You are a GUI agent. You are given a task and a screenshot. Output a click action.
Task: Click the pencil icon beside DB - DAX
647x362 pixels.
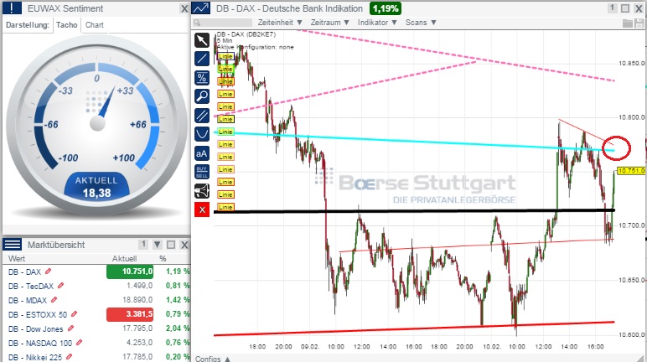coord(49,271)
